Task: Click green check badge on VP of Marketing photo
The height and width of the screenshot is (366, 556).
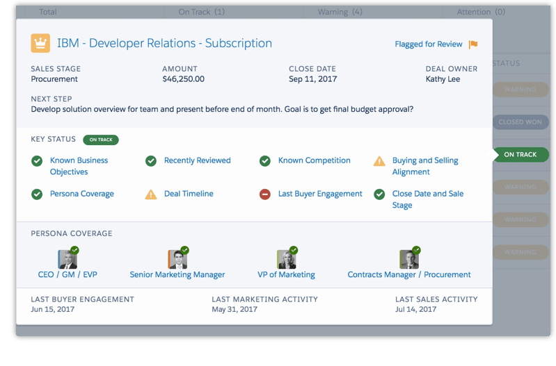Action: 294,250
